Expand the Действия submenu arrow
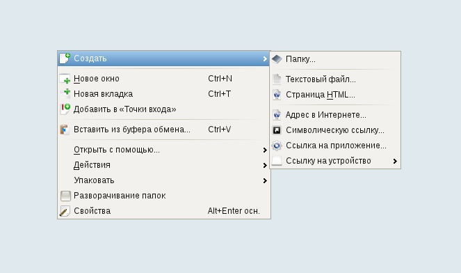 click(x=265, y=165)
